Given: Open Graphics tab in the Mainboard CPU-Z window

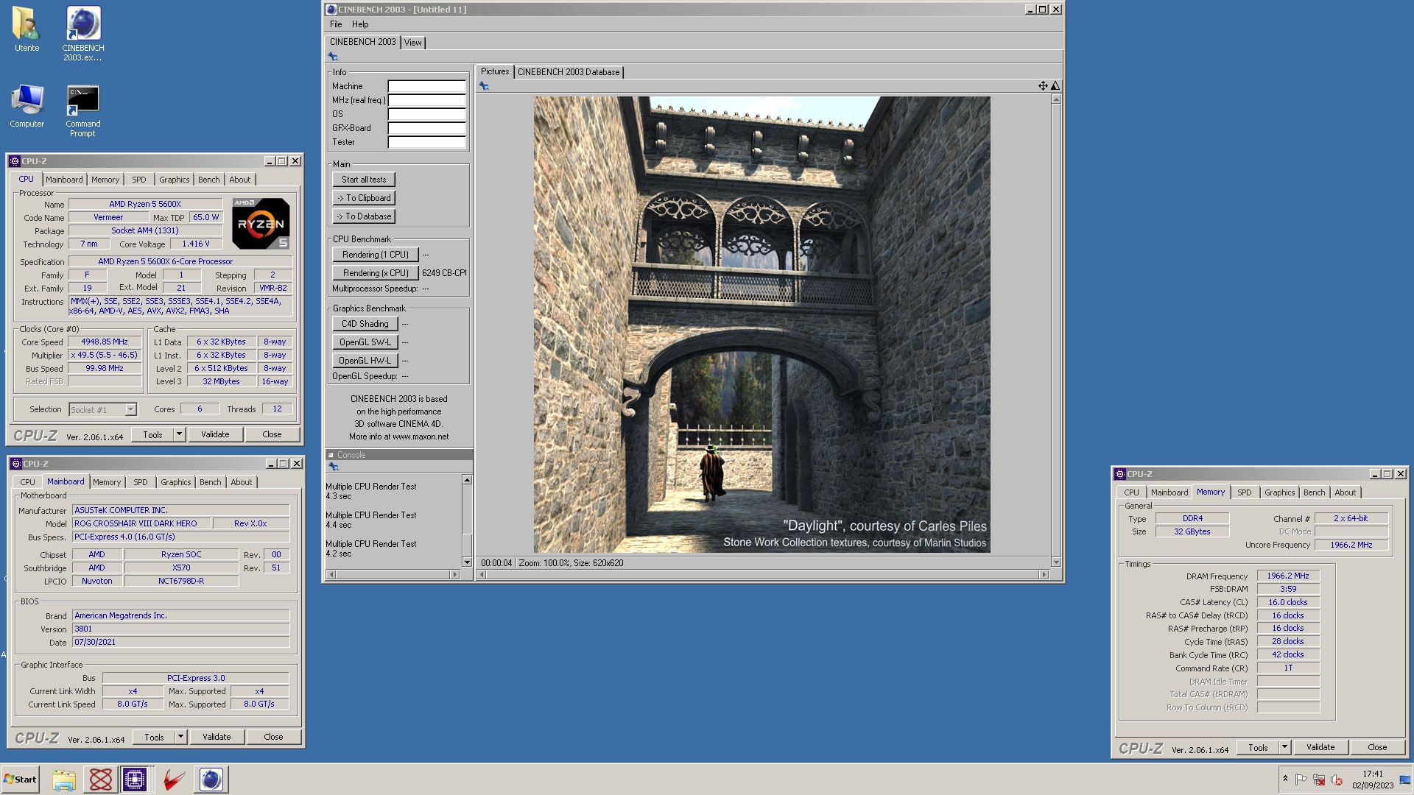Looking at the screenshot, I should tap(176, 482).
